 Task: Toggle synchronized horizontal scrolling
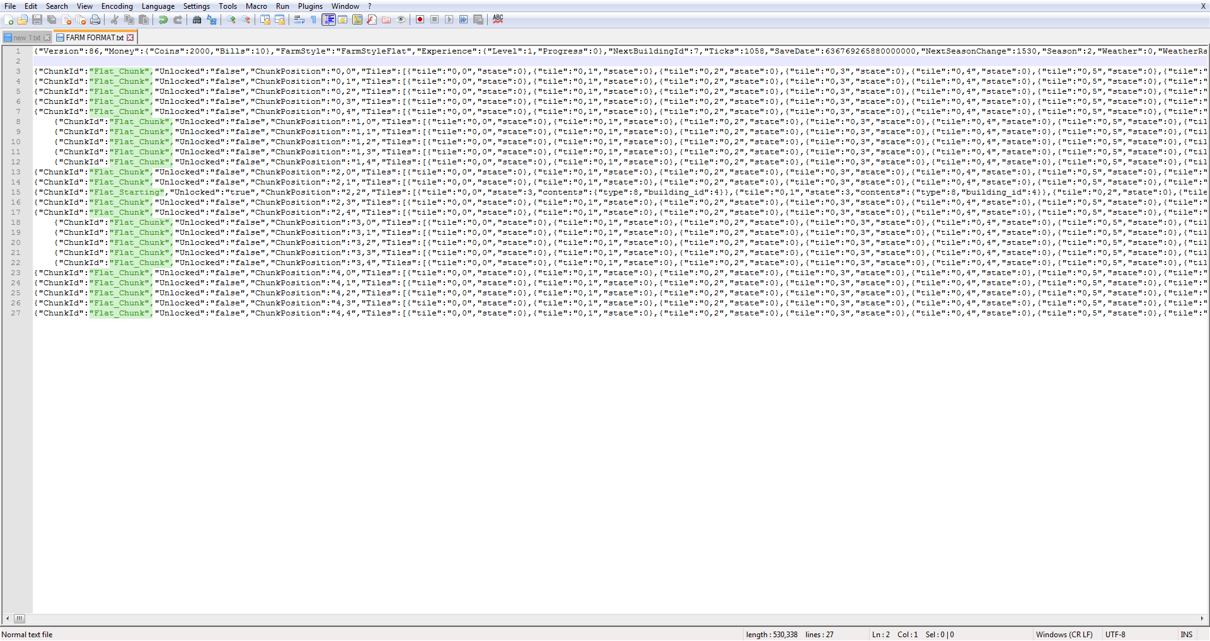[280, 20]
